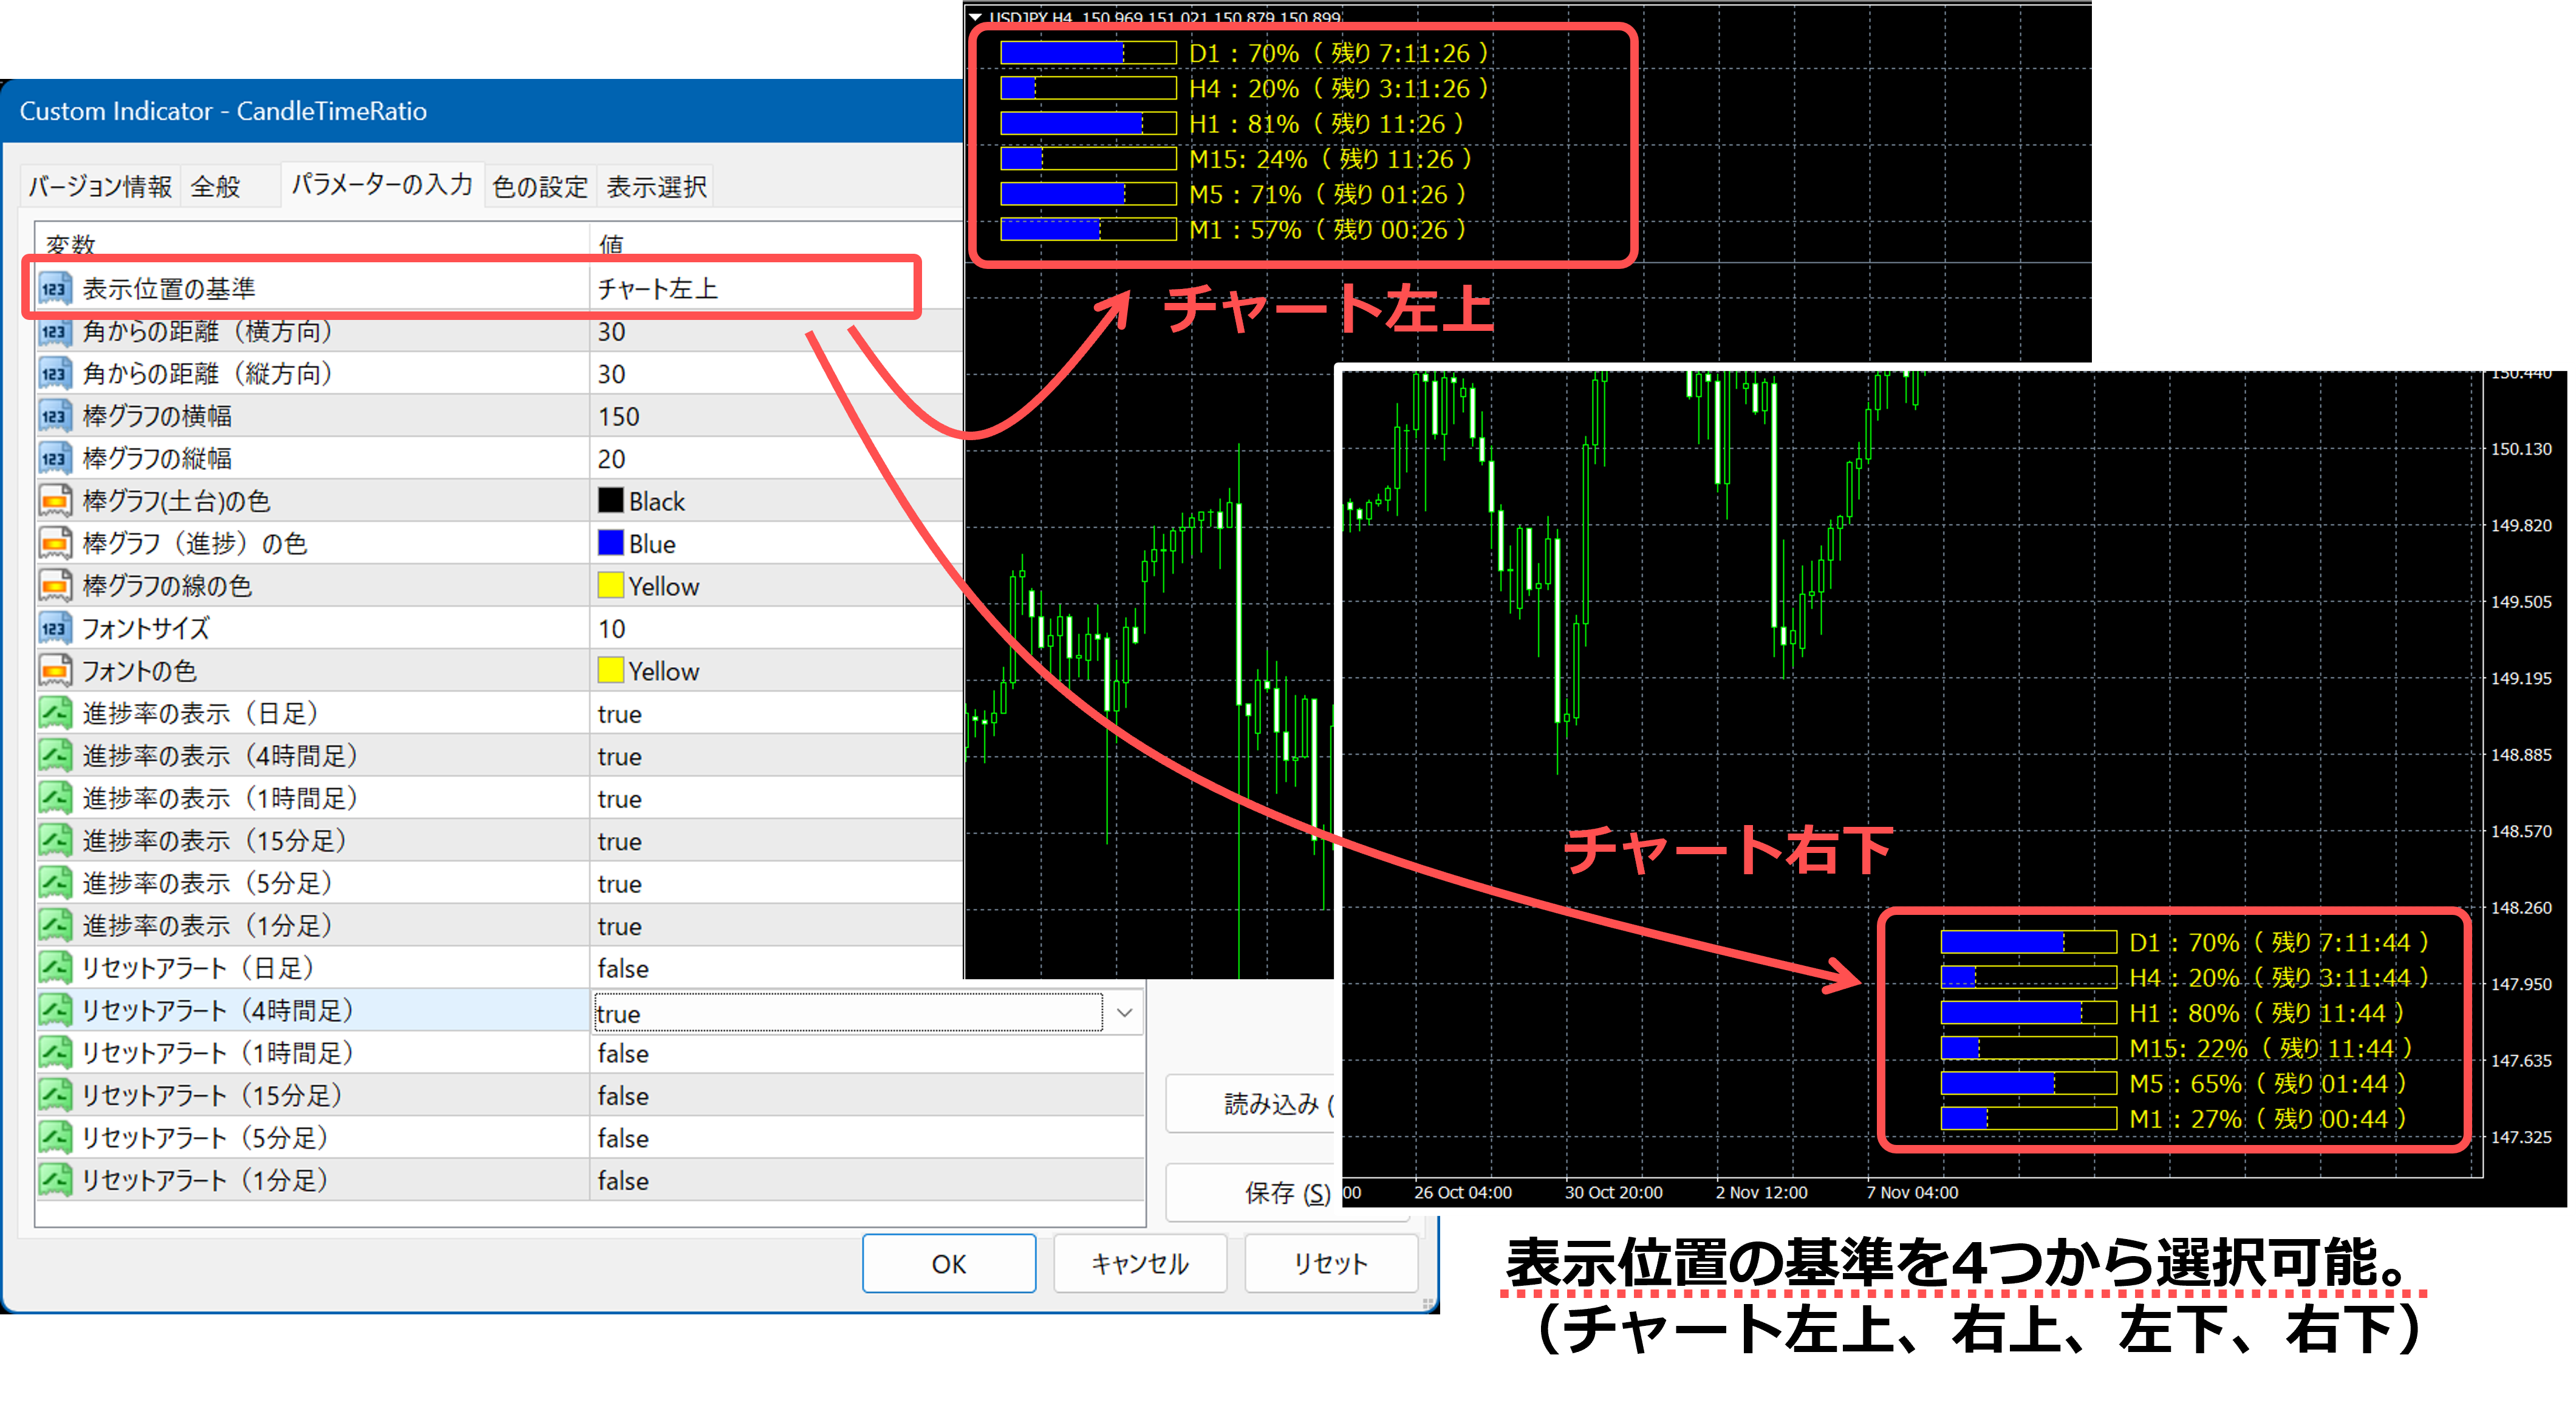Image resolution: width=2576 pixels, height=1403 pixels.
Task: Click the integer icon next to 棒グラフの横幅
Action: pyautogui.click(x=54, y=416)
